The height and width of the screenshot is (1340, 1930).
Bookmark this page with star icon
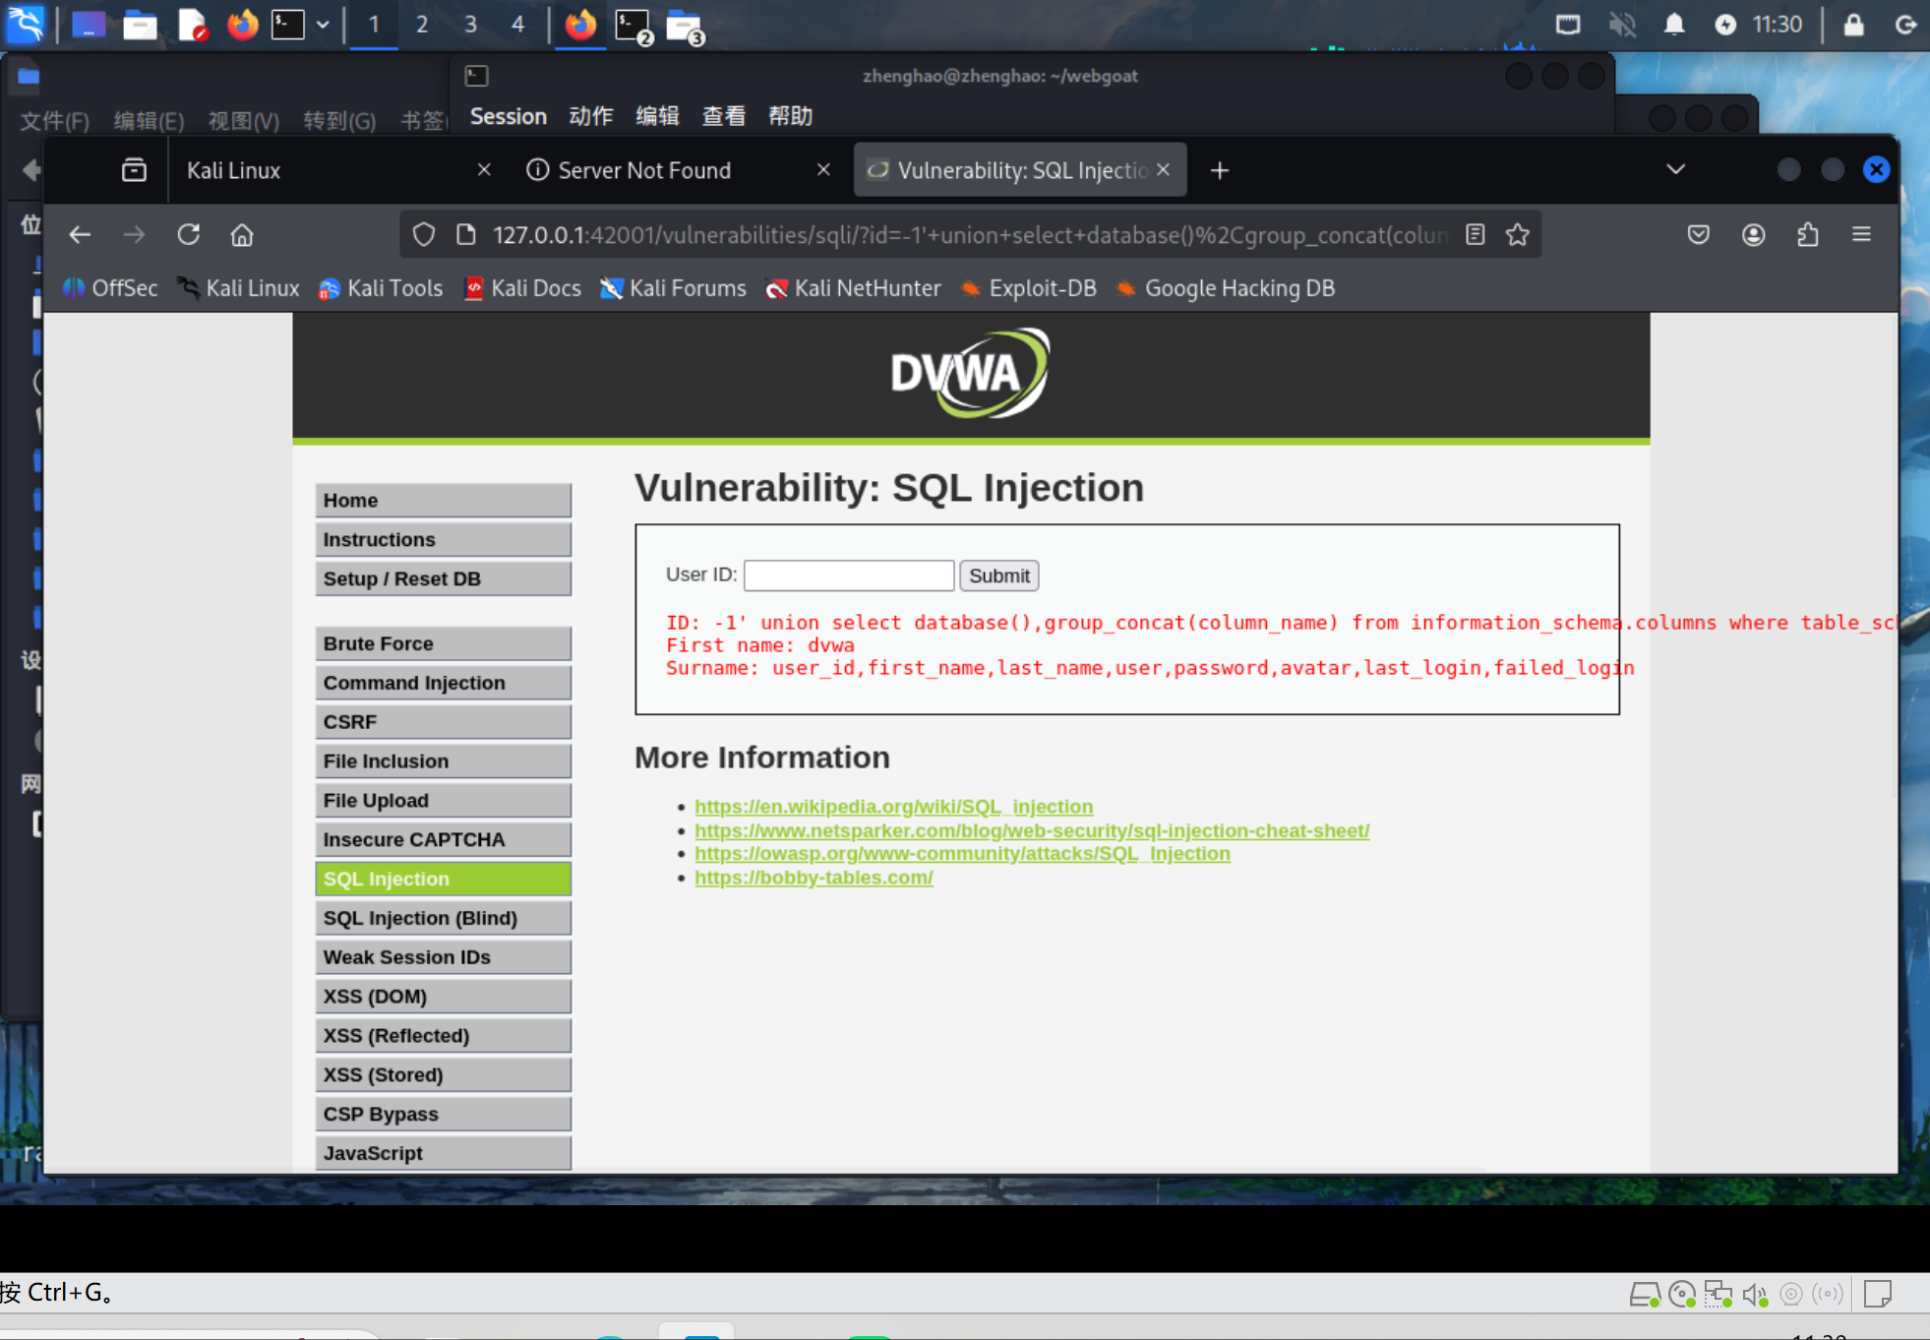pyautogui.click(x=1518, y=235)
